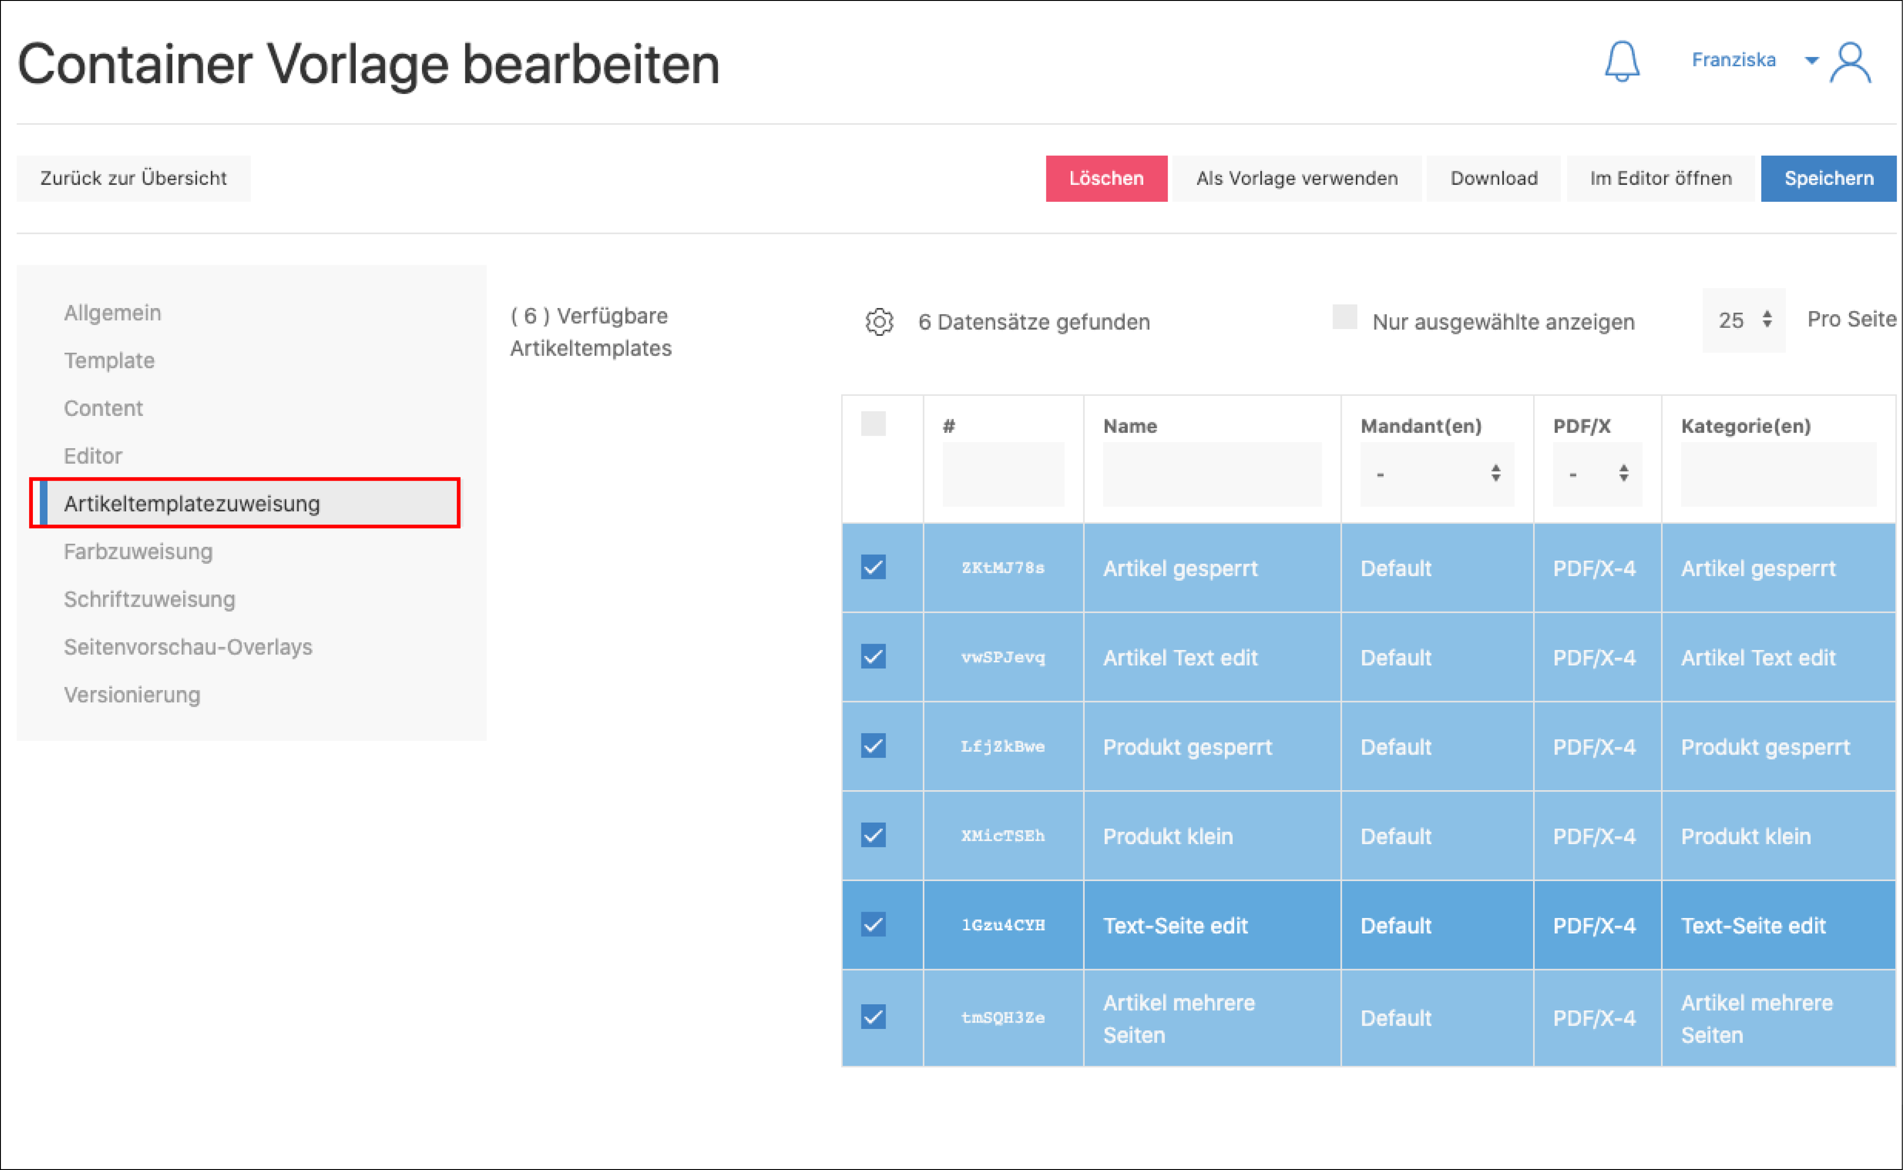Click 'Im Editor öffnen' button
Image resolution: width=1903 pixels, height=1170 pixels.
coord(1660,179)
